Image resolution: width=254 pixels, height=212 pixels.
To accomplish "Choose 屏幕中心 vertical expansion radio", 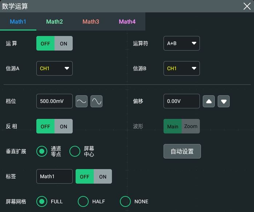I will tap(75, 151).
